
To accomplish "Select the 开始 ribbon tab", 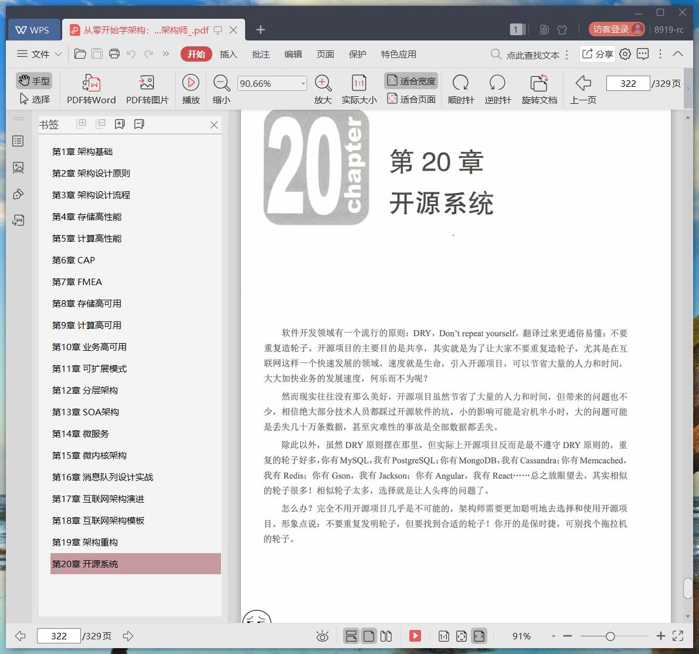I will pos(196,54).
